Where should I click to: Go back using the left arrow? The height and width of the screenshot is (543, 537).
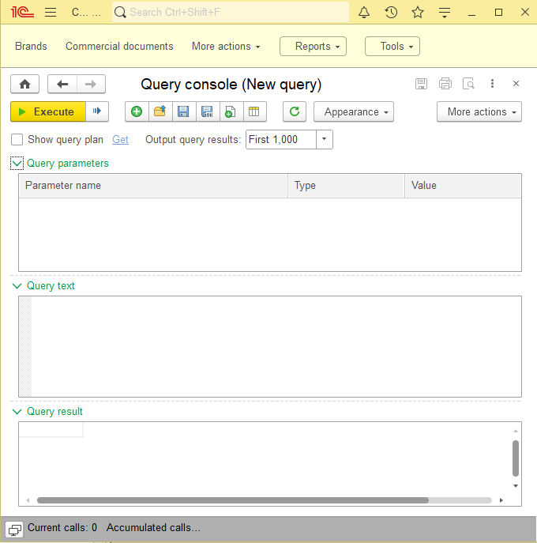click(62, 85)
